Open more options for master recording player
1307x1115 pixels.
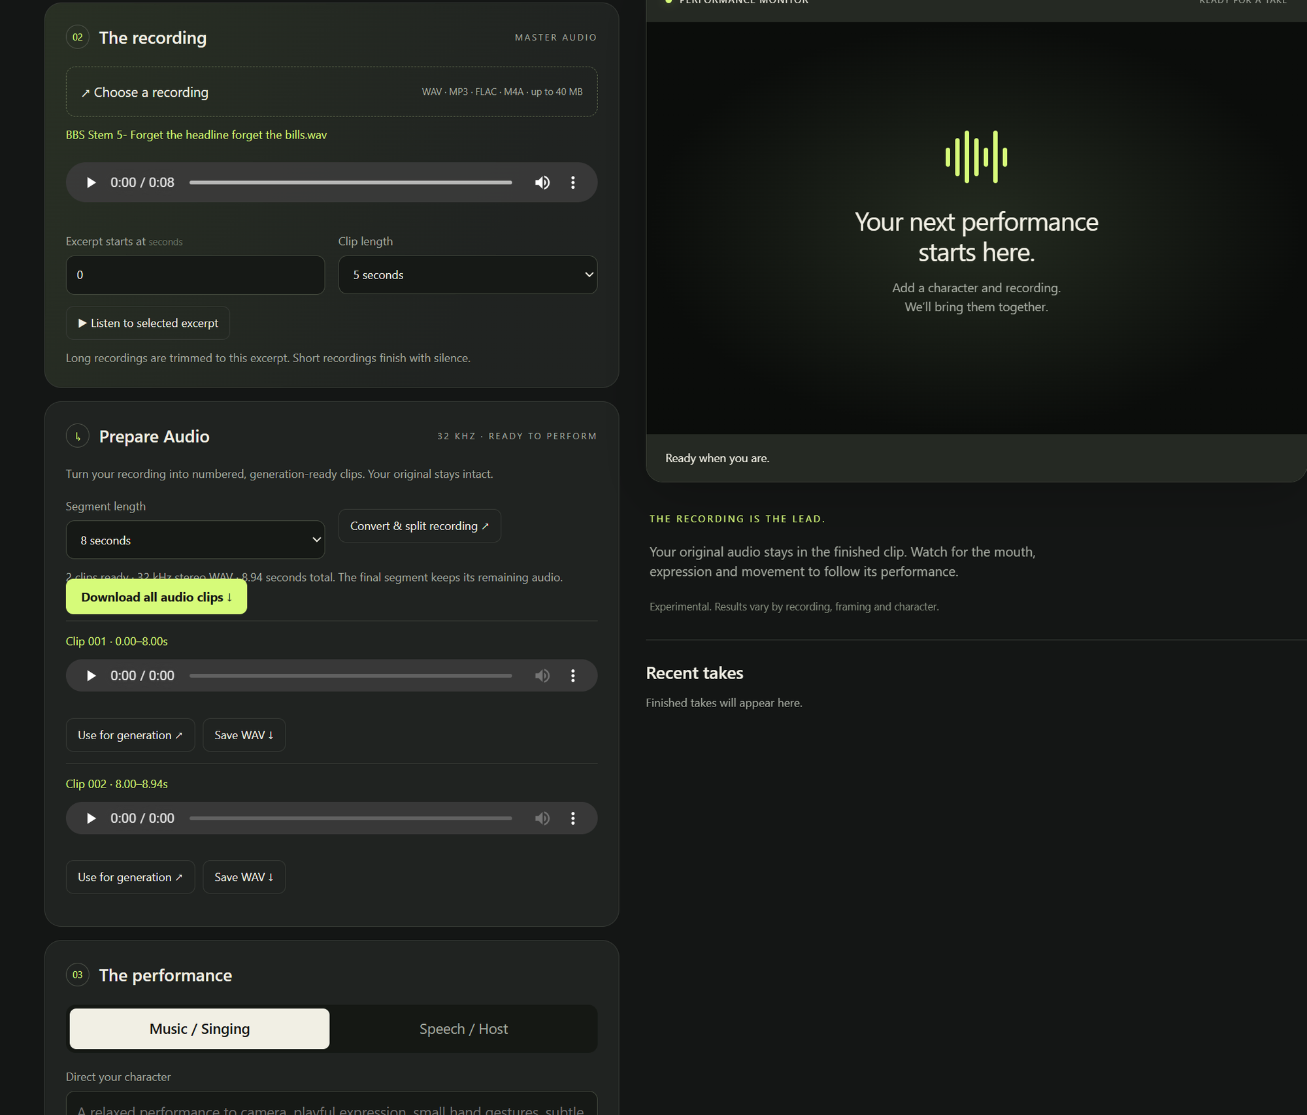[573, 182]
